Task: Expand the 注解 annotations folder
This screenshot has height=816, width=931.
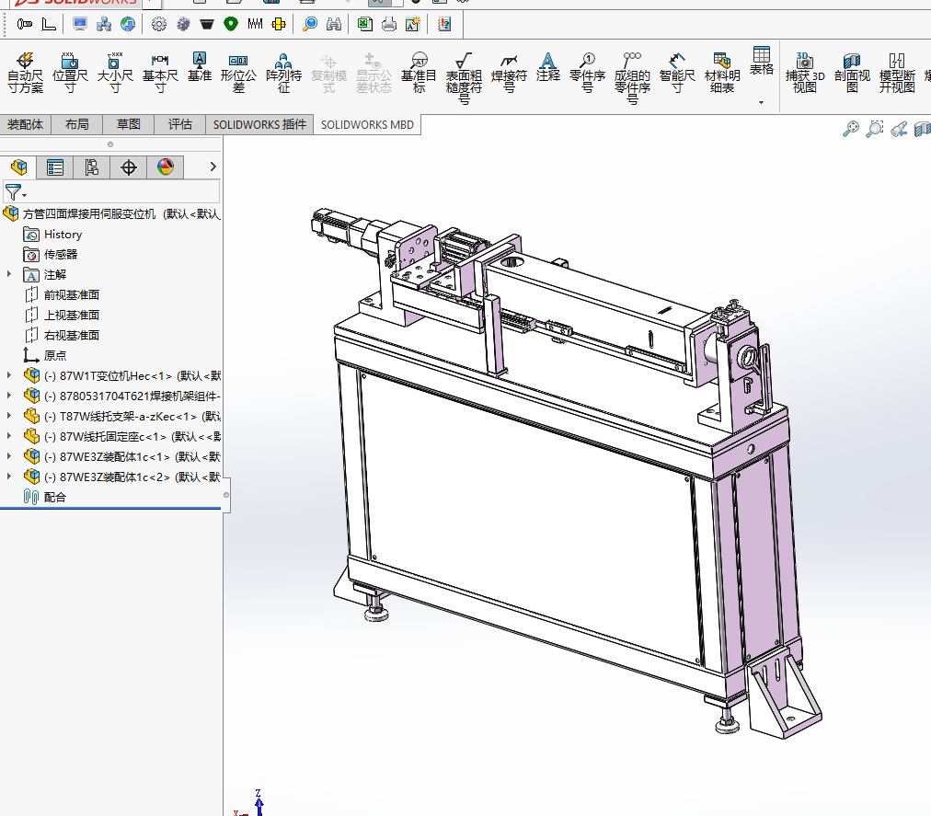Action: (9, 274)
